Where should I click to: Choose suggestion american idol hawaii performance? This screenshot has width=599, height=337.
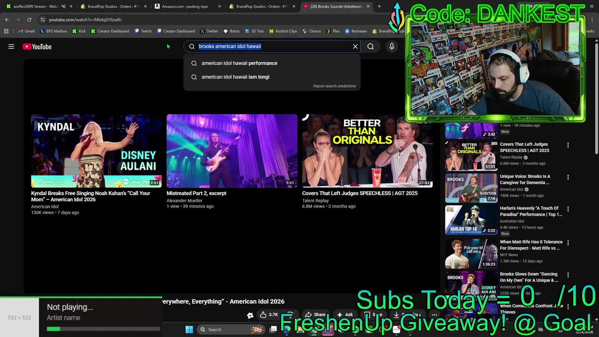pos(272,63)
